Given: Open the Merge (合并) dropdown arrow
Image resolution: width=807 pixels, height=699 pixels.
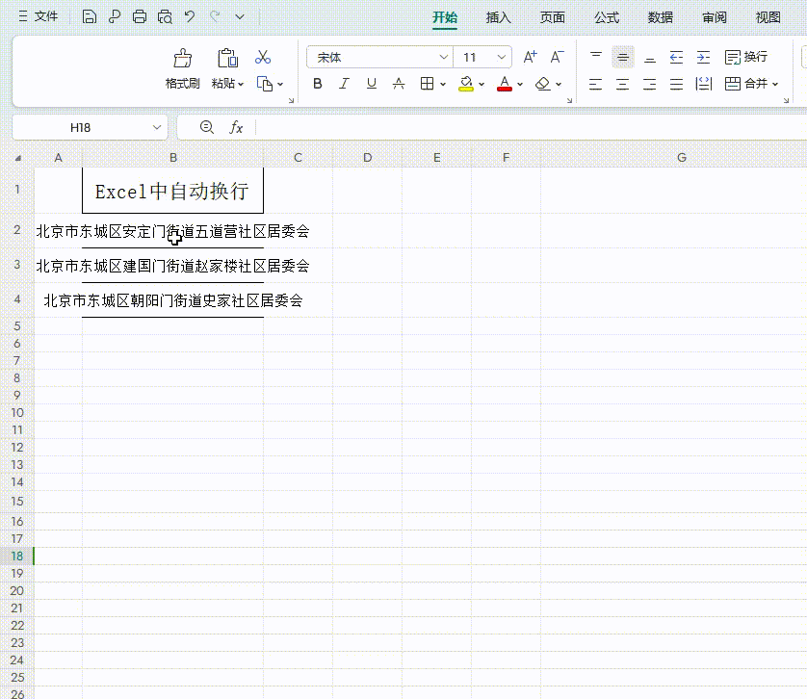Looking at the screenshot, I should (775, 85).
